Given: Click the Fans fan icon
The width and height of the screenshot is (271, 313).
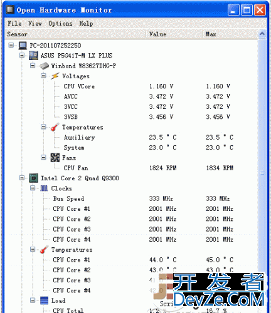Looking at the screenshot, I should [x=55, y=158].
